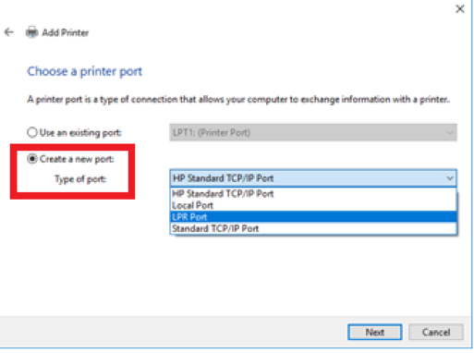Click the chevron on the LPT1 dropdown
Image resolution: width=474 pixels, height=353 pixels.
[x=450, y=133]
